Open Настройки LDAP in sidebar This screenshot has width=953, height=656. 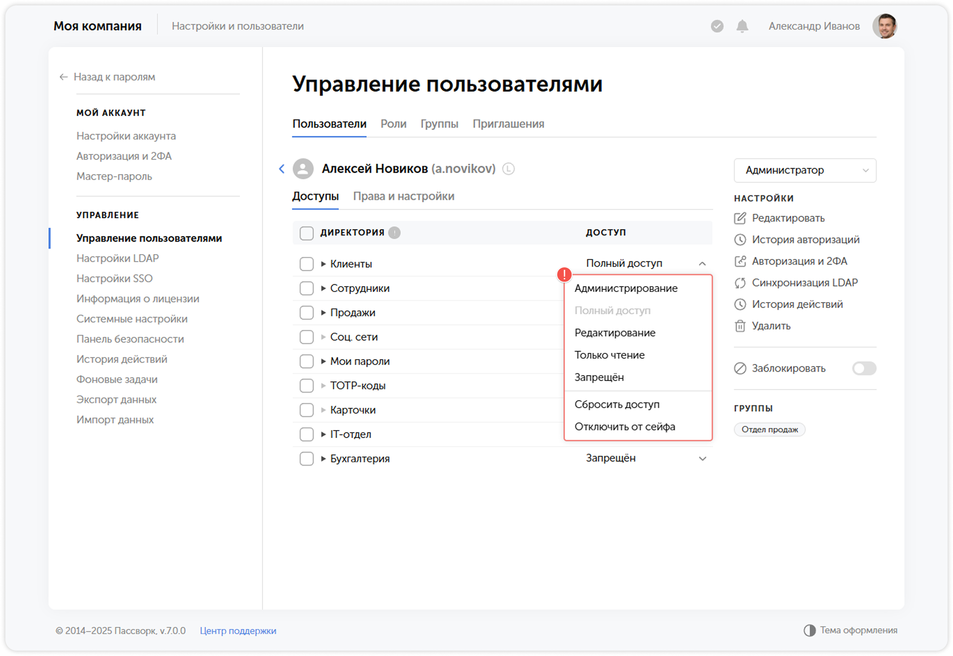(118, 258)
